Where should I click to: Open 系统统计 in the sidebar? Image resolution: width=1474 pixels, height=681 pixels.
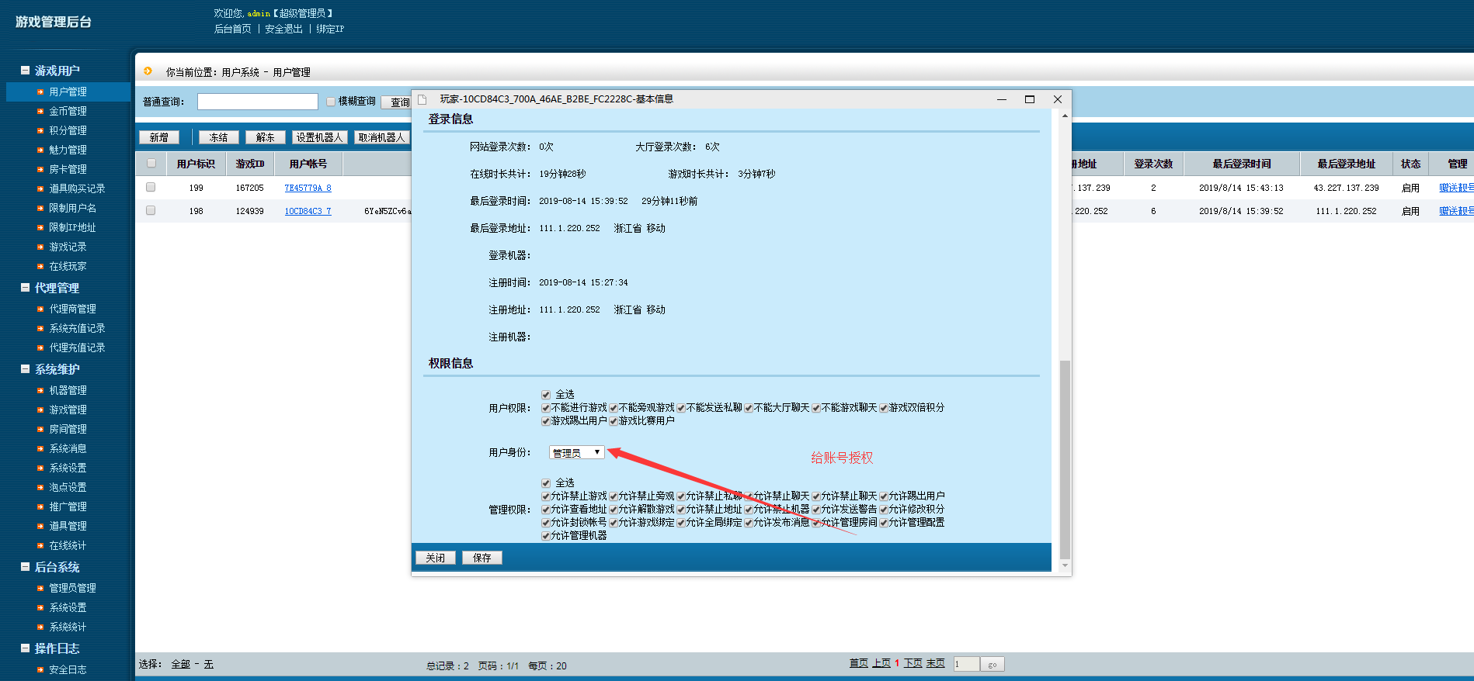click(68, 627)
